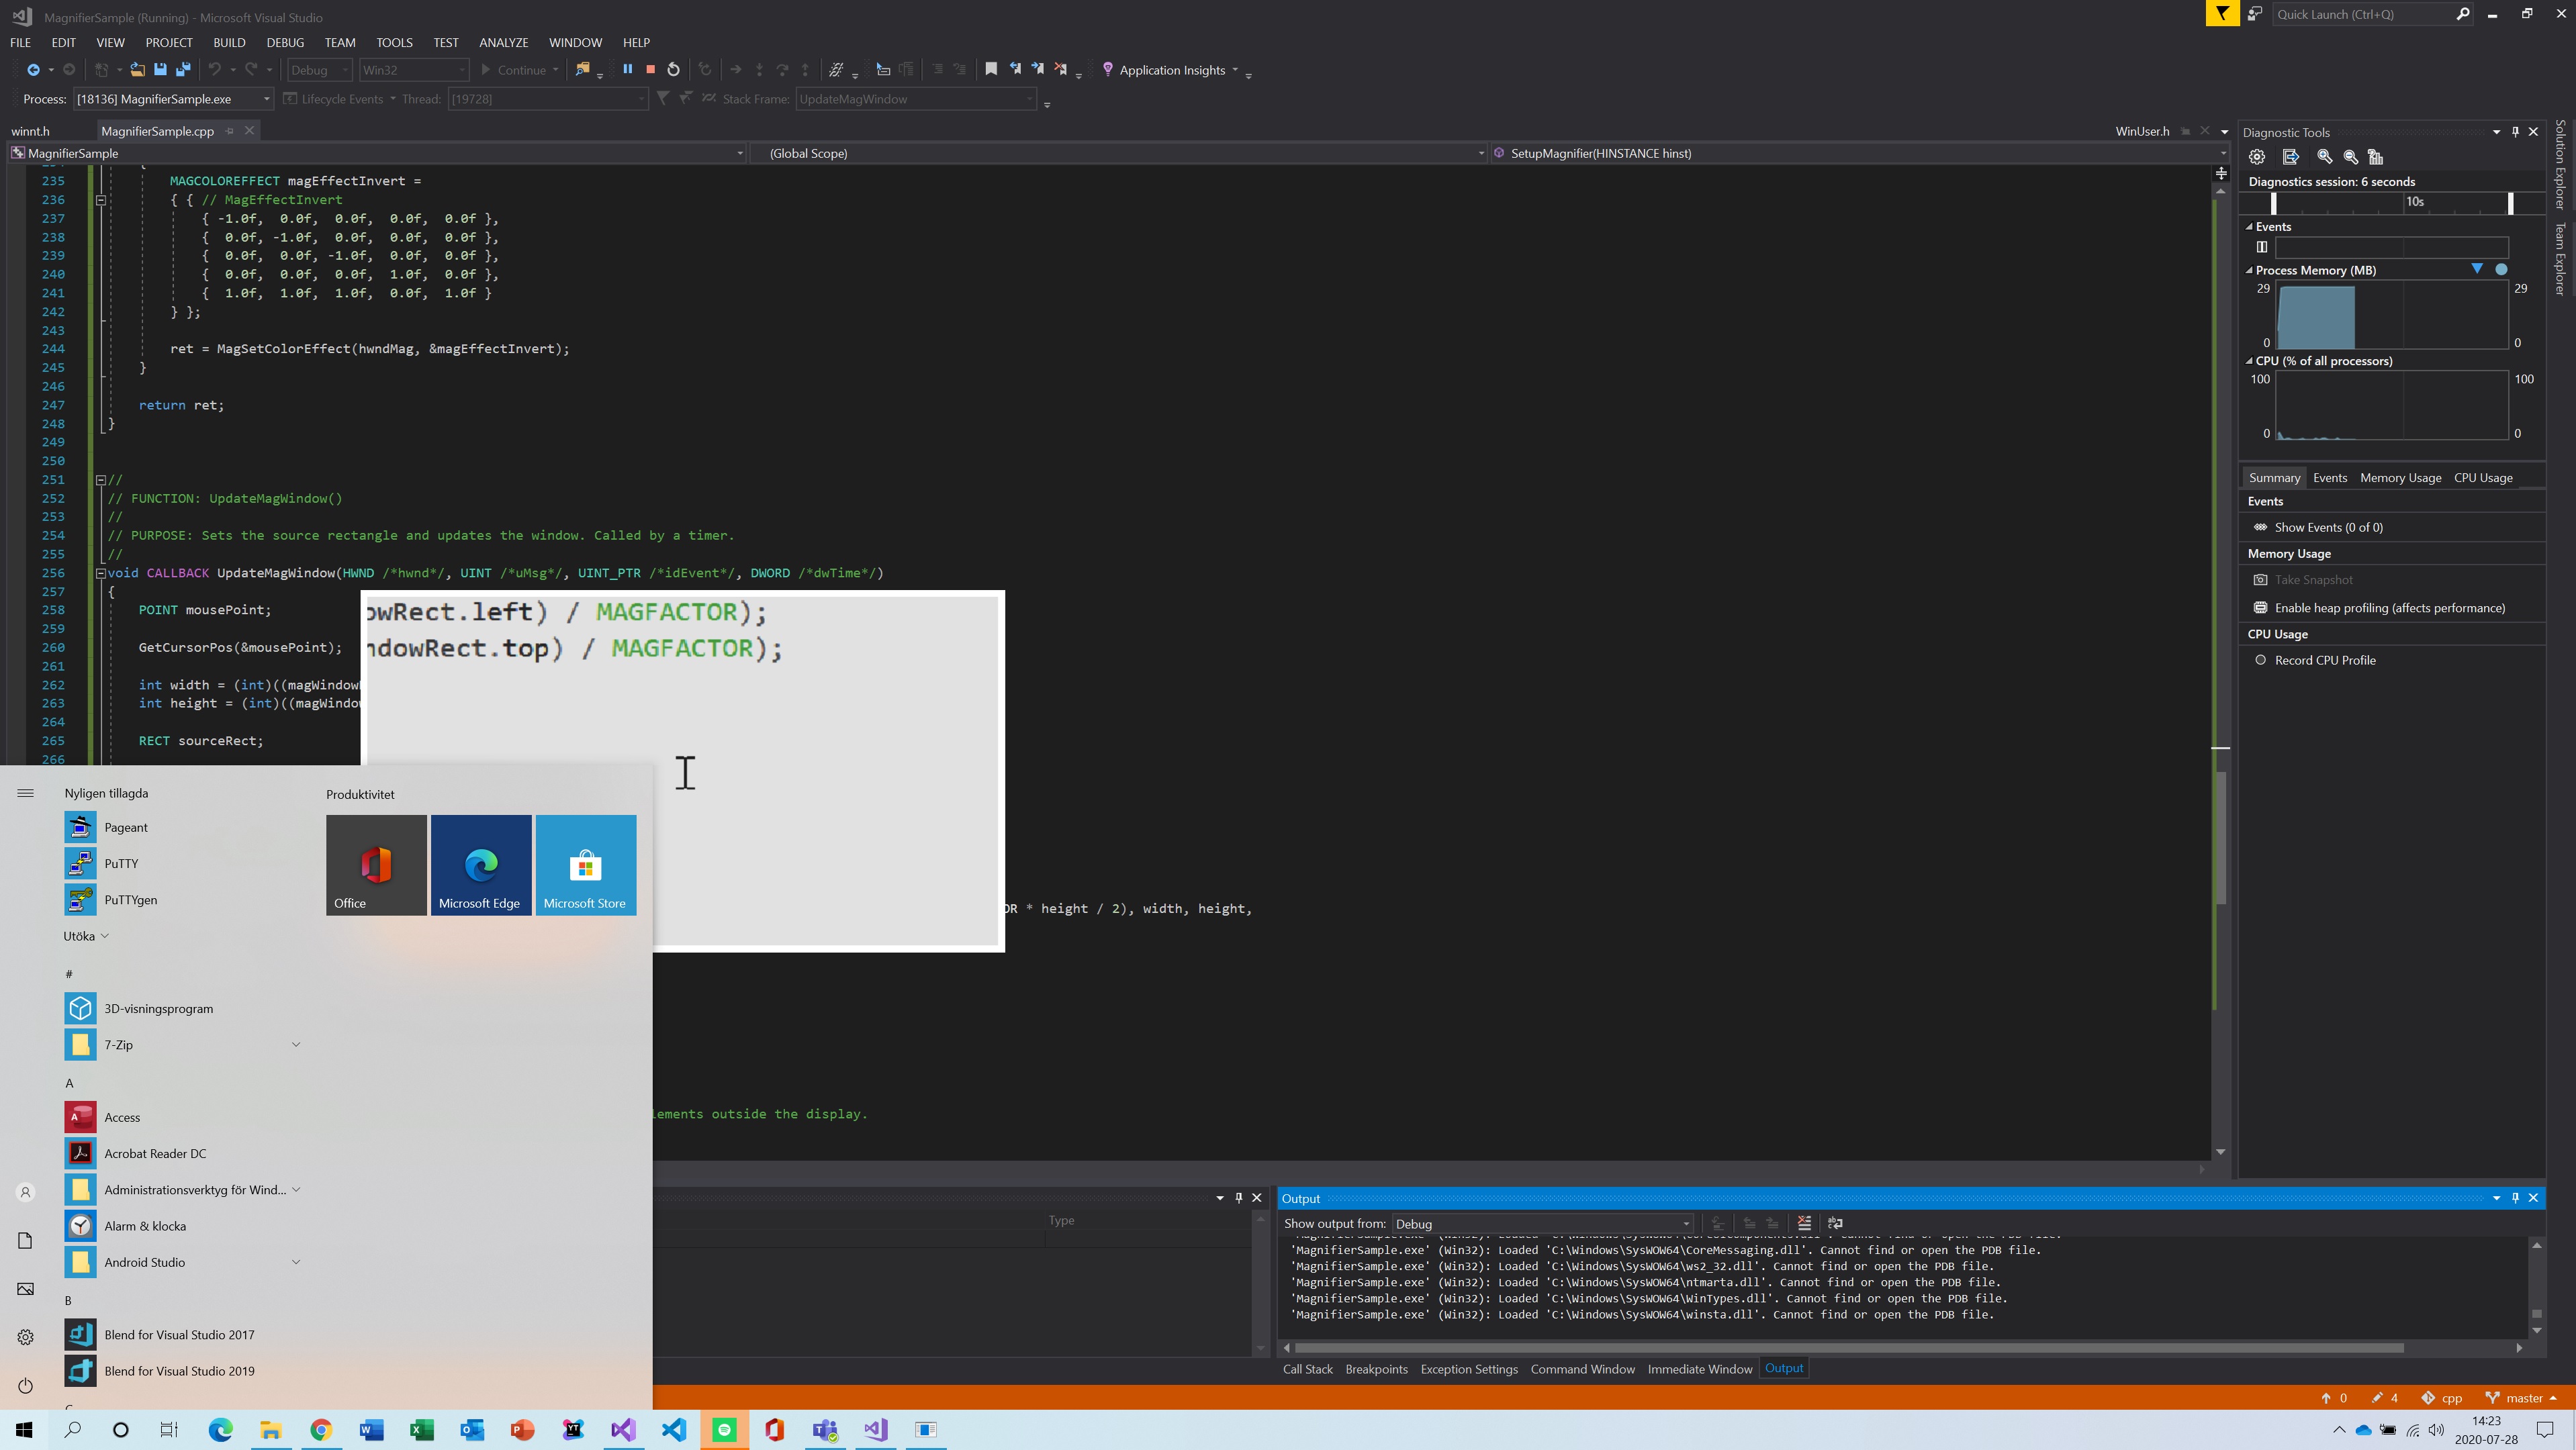The image size is (2576, 1450).
Task: Open the Process dropdown showing MagnifierSample.exe
Action: click(266, 98)
